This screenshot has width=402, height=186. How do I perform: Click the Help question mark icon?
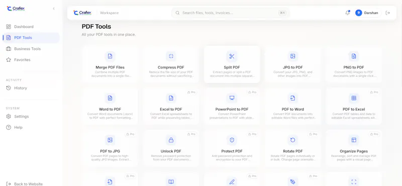click(x=9, y=128)
